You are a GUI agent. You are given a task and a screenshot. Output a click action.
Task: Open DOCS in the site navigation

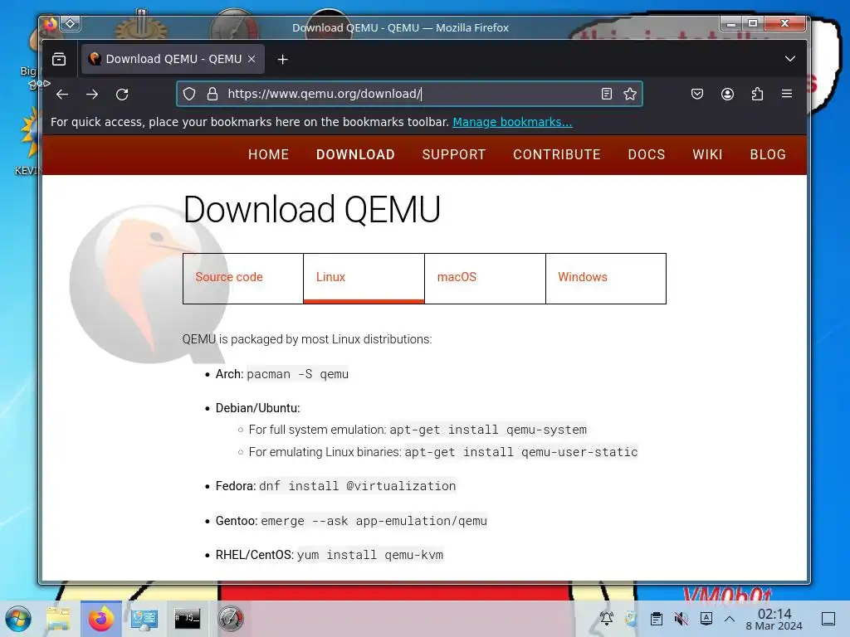click(647, 154)
